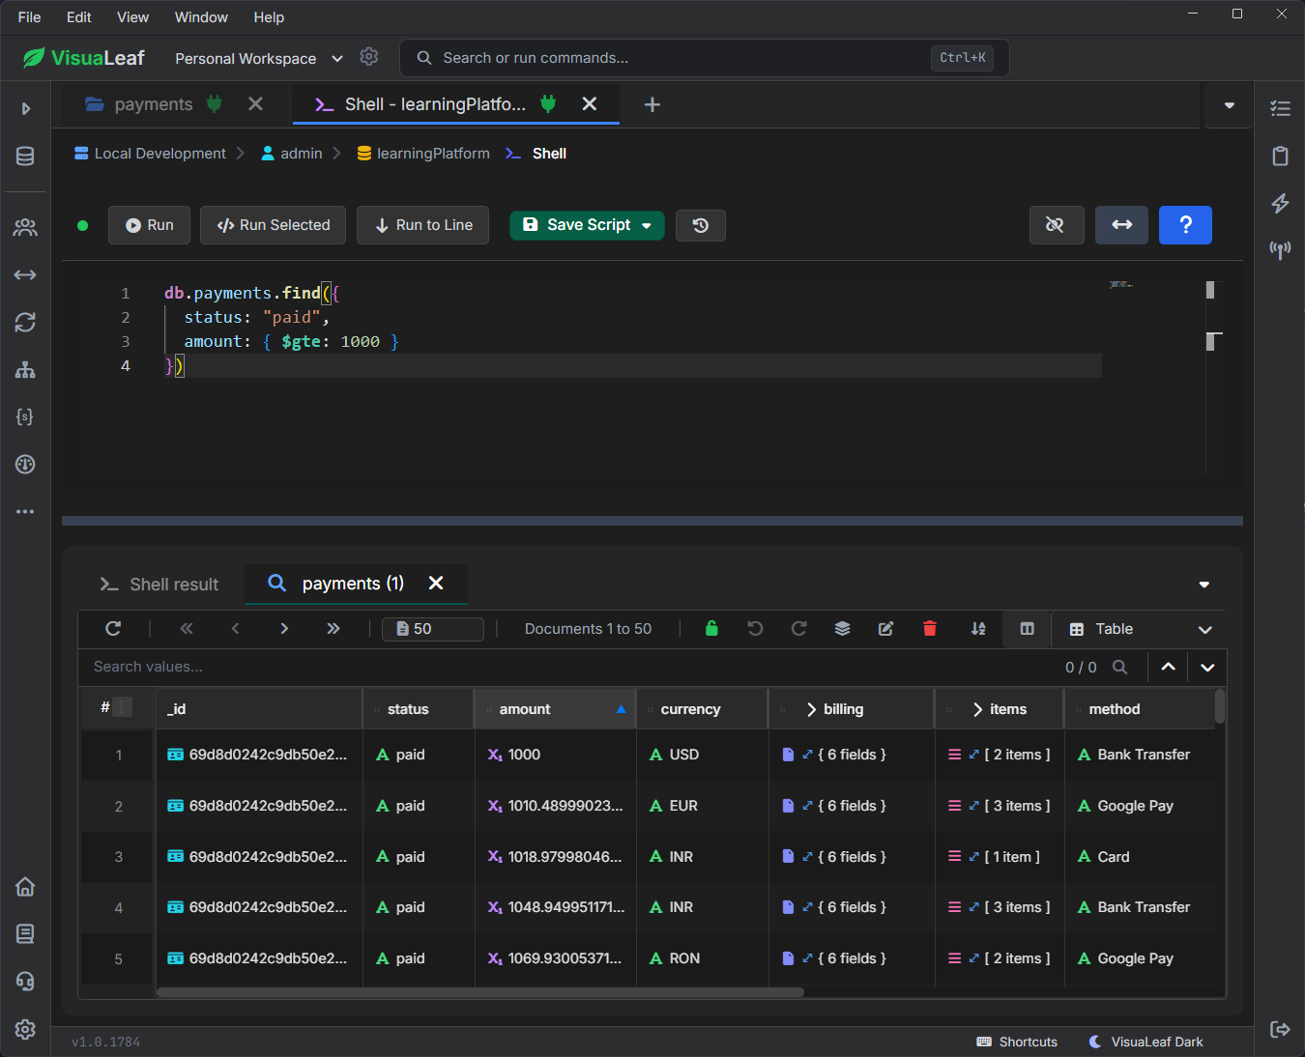Image resolution: width=1305 pixels, height=1057 pixels.
Task: Expand the items column
Action: 977,709
